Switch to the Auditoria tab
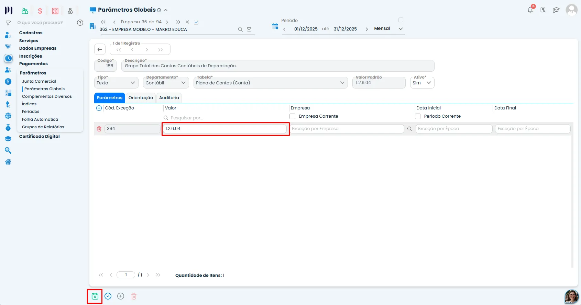Image resolution: width=581 pixels, height=305 pixels. 169,98
